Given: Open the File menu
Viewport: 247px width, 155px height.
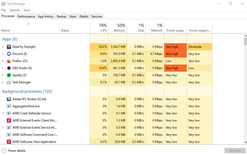Looking at the screenshot, I should tap(4, 10).
